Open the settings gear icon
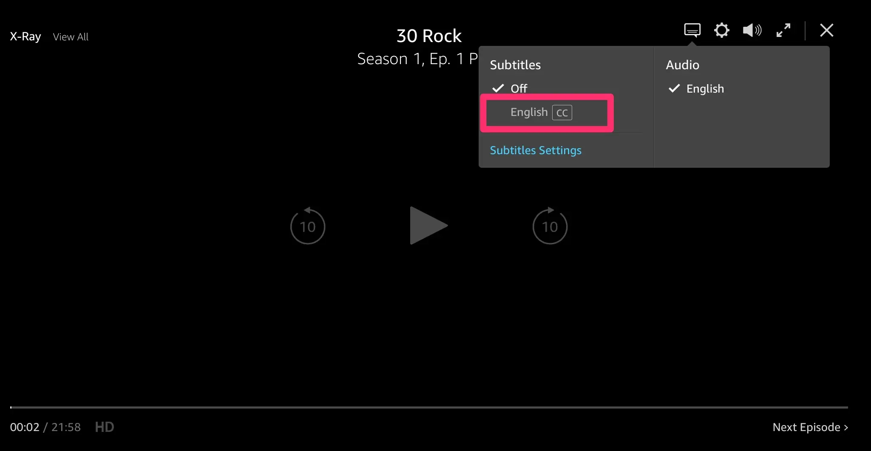 coord(721,30)
